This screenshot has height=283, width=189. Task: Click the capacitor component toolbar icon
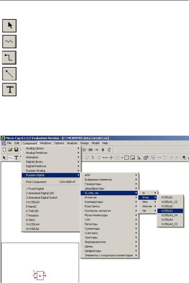[x=97, y=150]
